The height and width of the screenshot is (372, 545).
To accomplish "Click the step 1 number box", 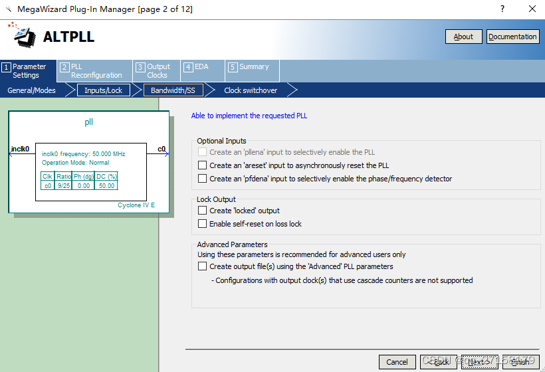I will pos(6,67).
